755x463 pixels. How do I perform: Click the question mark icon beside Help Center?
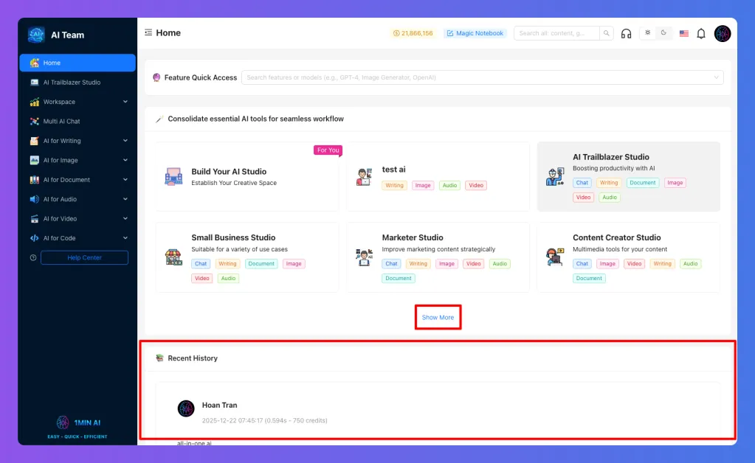(x=33, y=258)
